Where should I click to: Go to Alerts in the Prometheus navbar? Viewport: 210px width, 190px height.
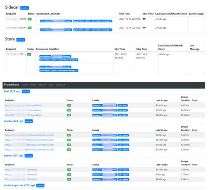25,85
